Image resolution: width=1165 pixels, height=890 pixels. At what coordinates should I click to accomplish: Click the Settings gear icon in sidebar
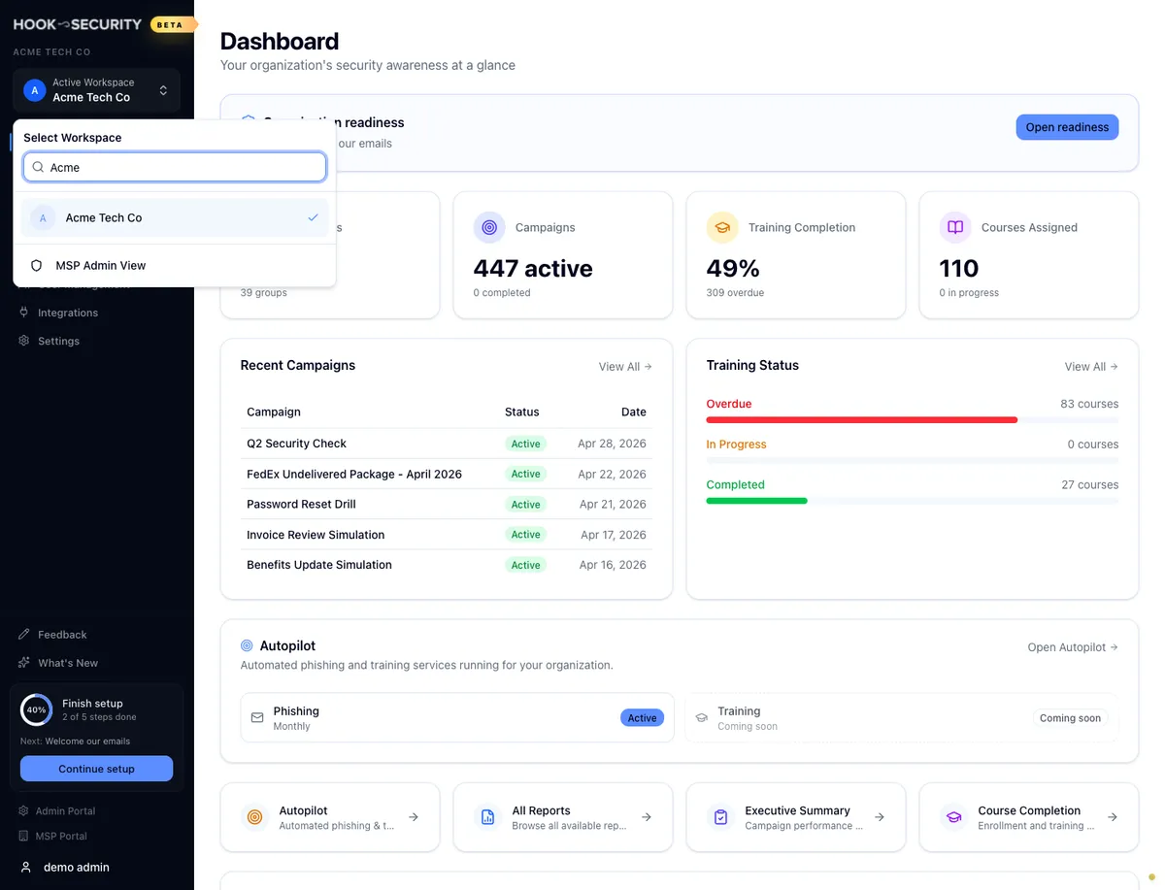(24, 341)
